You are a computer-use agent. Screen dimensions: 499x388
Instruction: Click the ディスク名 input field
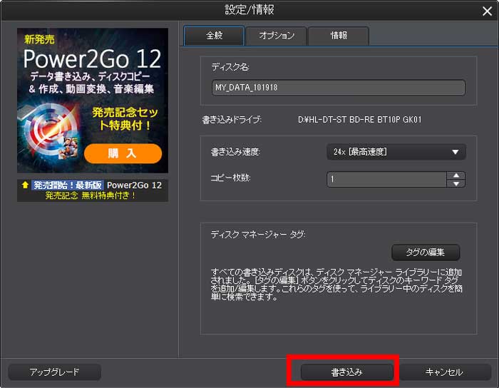click(x=339, y=88)
